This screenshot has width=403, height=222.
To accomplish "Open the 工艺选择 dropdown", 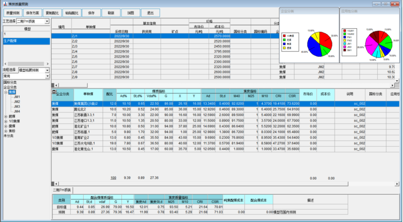I will [x=47, y=21].
